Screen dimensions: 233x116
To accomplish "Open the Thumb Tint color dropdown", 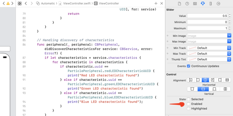I will tap(229, 59).
